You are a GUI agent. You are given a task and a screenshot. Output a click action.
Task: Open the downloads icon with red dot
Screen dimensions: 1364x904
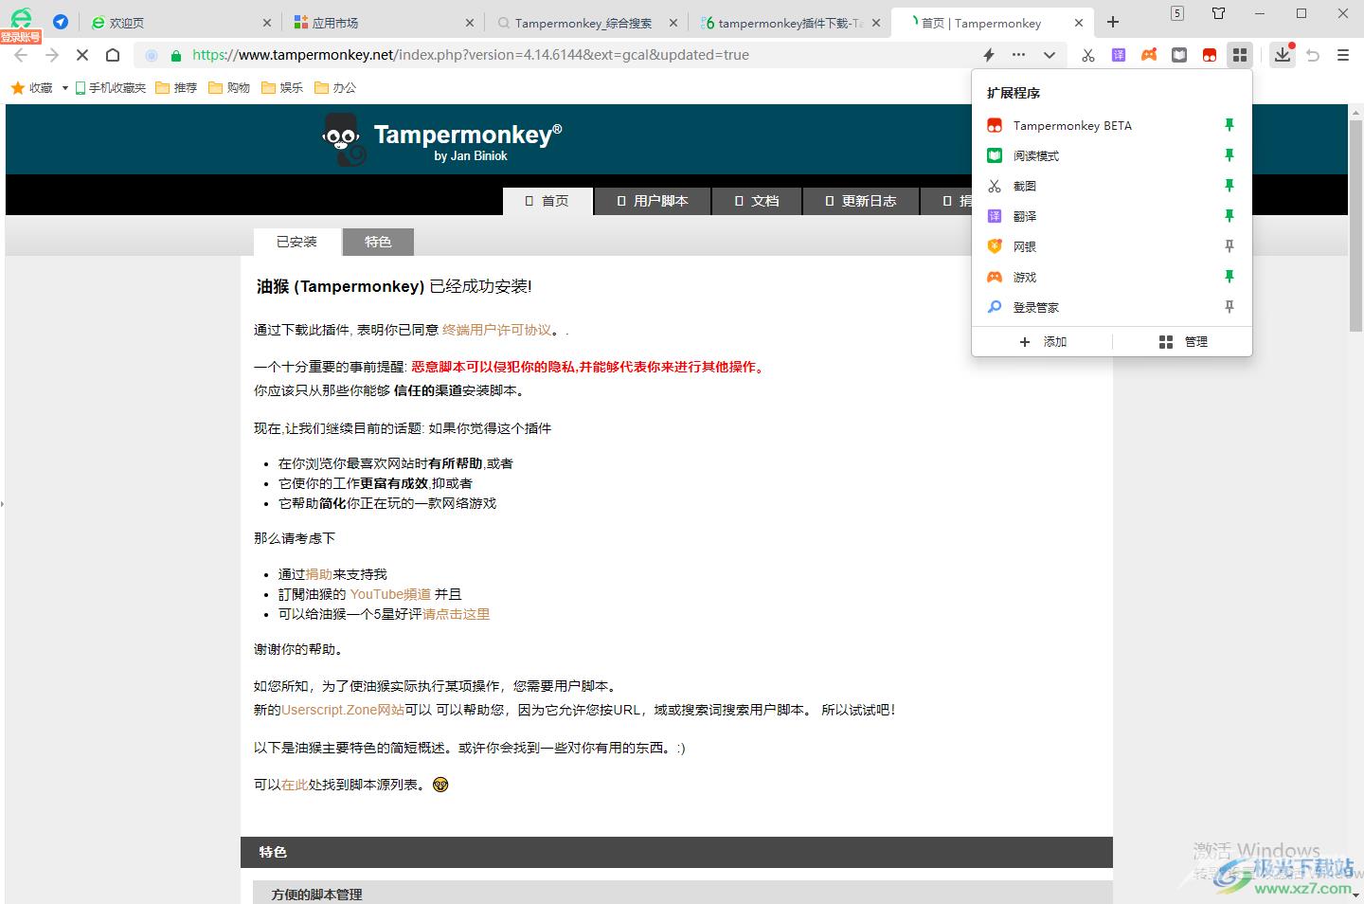click(1283, 55)
